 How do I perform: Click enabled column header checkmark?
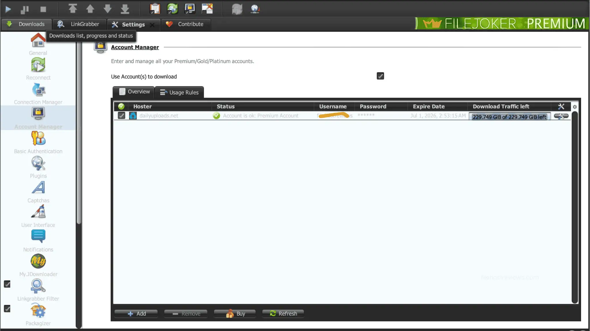(121, 106)
